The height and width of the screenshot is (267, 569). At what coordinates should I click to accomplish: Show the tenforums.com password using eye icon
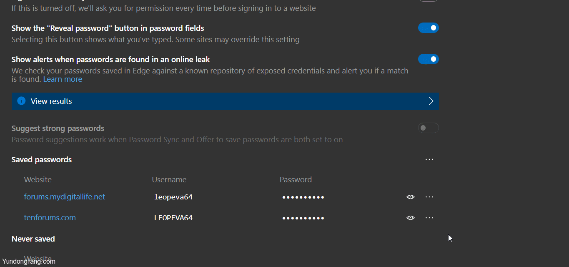[411, 218]
